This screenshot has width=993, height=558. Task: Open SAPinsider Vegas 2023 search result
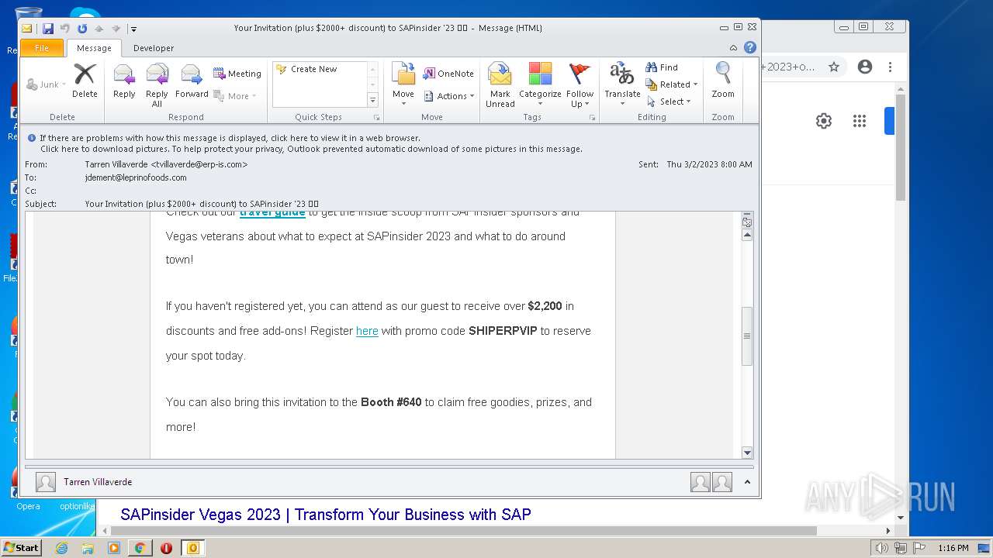[x=326, y=515]
